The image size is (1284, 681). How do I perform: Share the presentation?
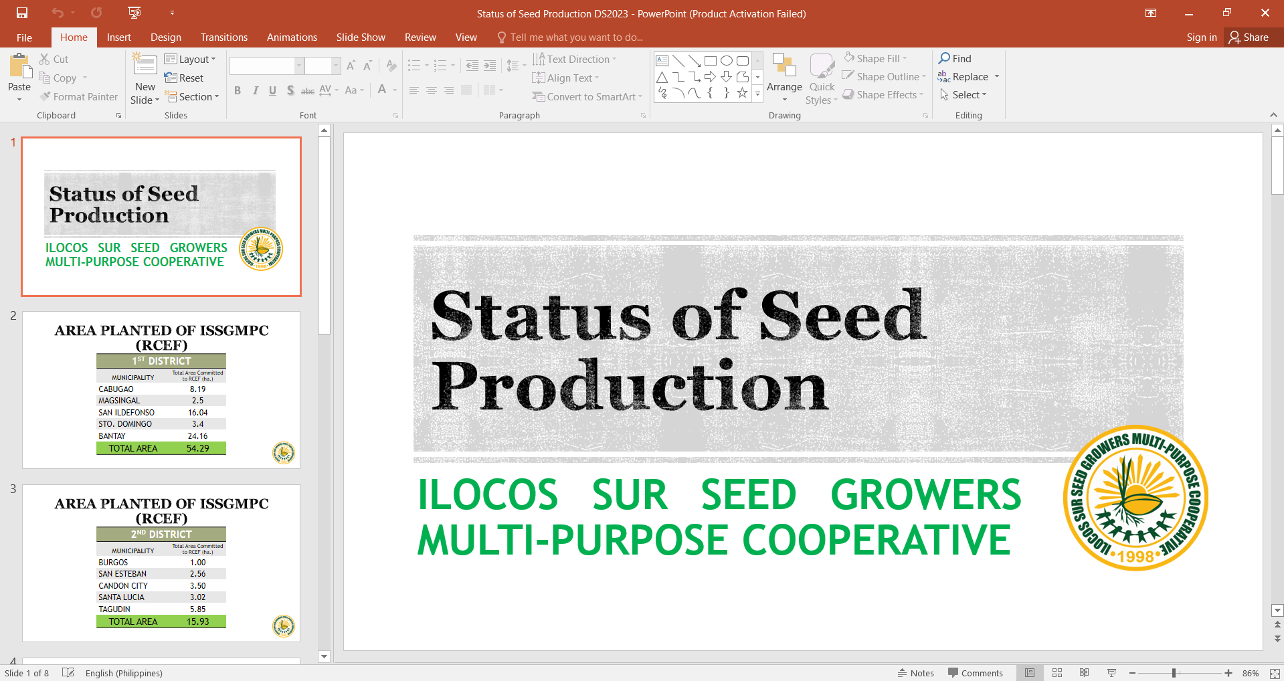pos(1249,37)
